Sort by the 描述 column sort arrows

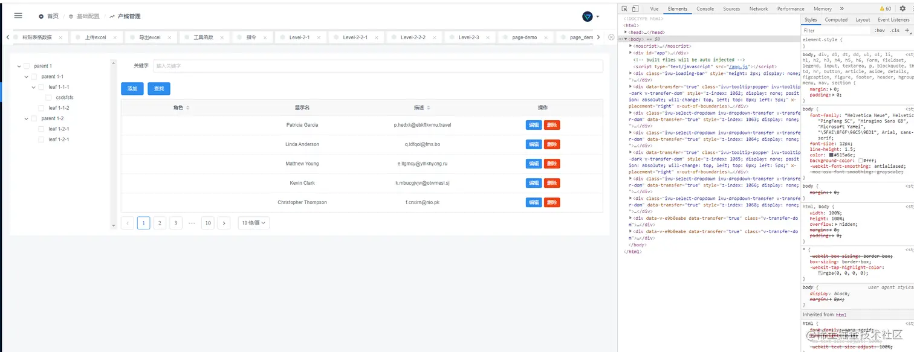coord(428,107)
